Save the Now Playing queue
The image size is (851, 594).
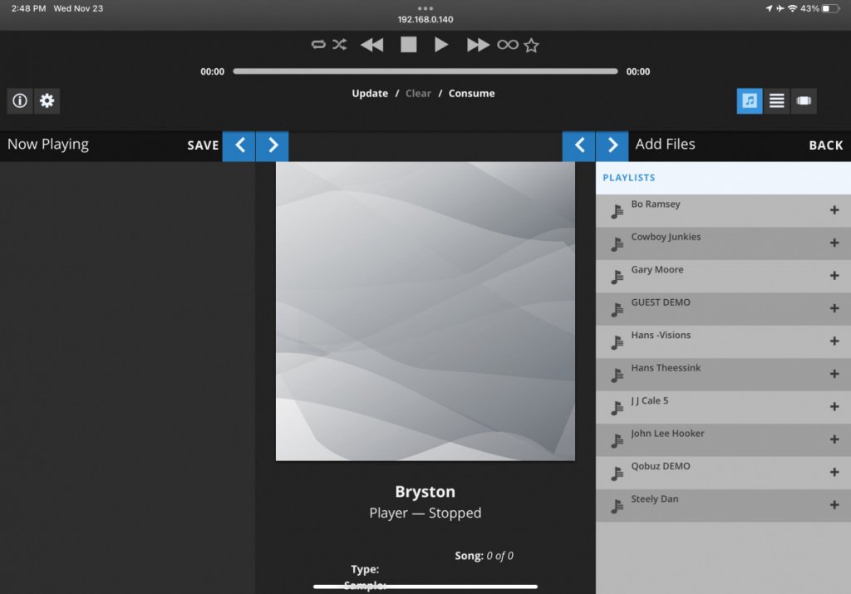pos(203,145)
